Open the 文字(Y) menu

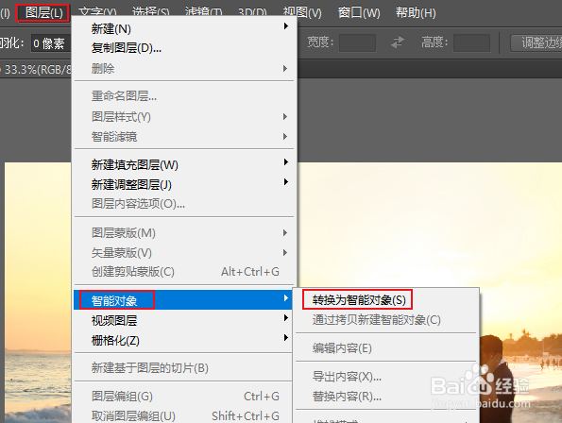[x=97, y=13]
